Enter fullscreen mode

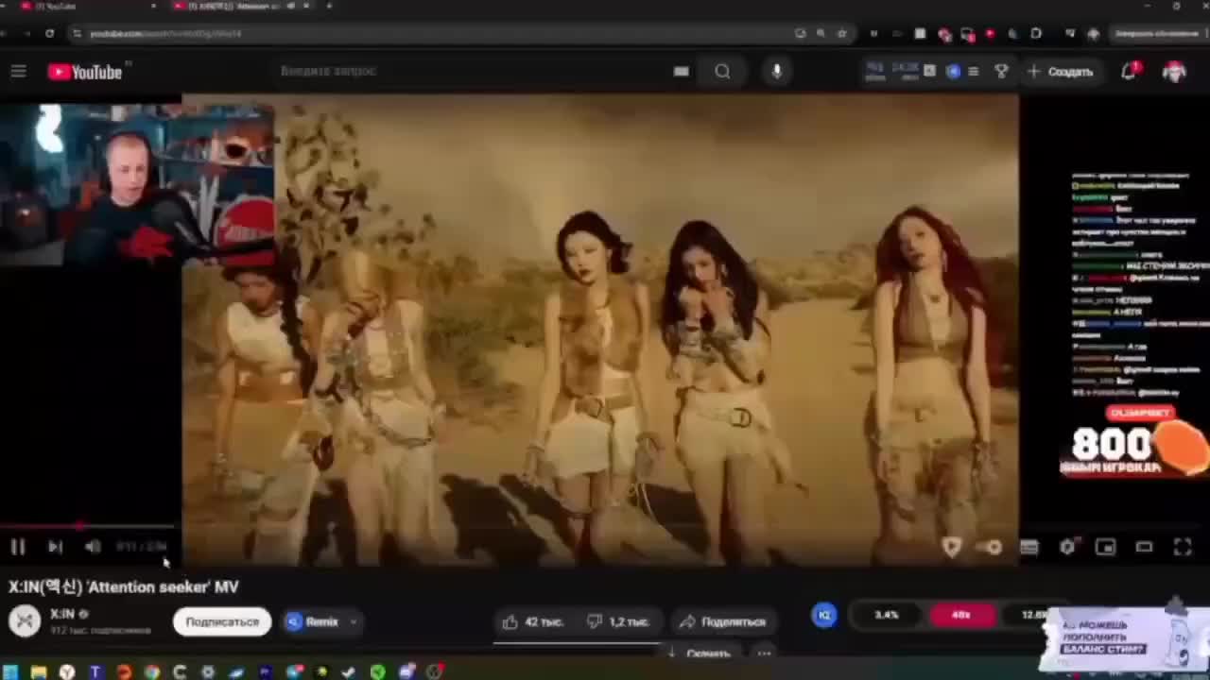pyautogui.click(x=1183, y=547)
